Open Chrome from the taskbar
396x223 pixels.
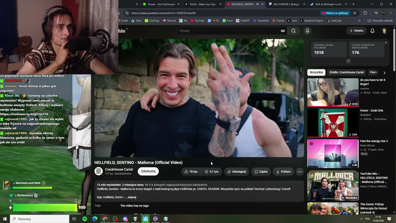[105, 219]
